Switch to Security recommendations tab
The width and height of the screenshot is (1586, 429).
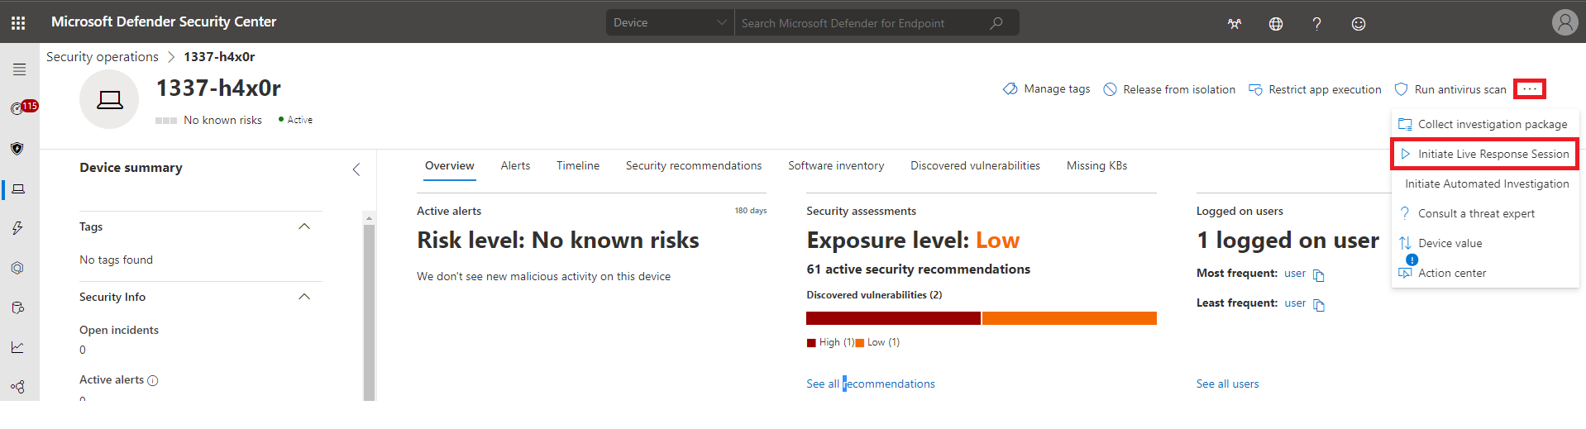point(694,166)
